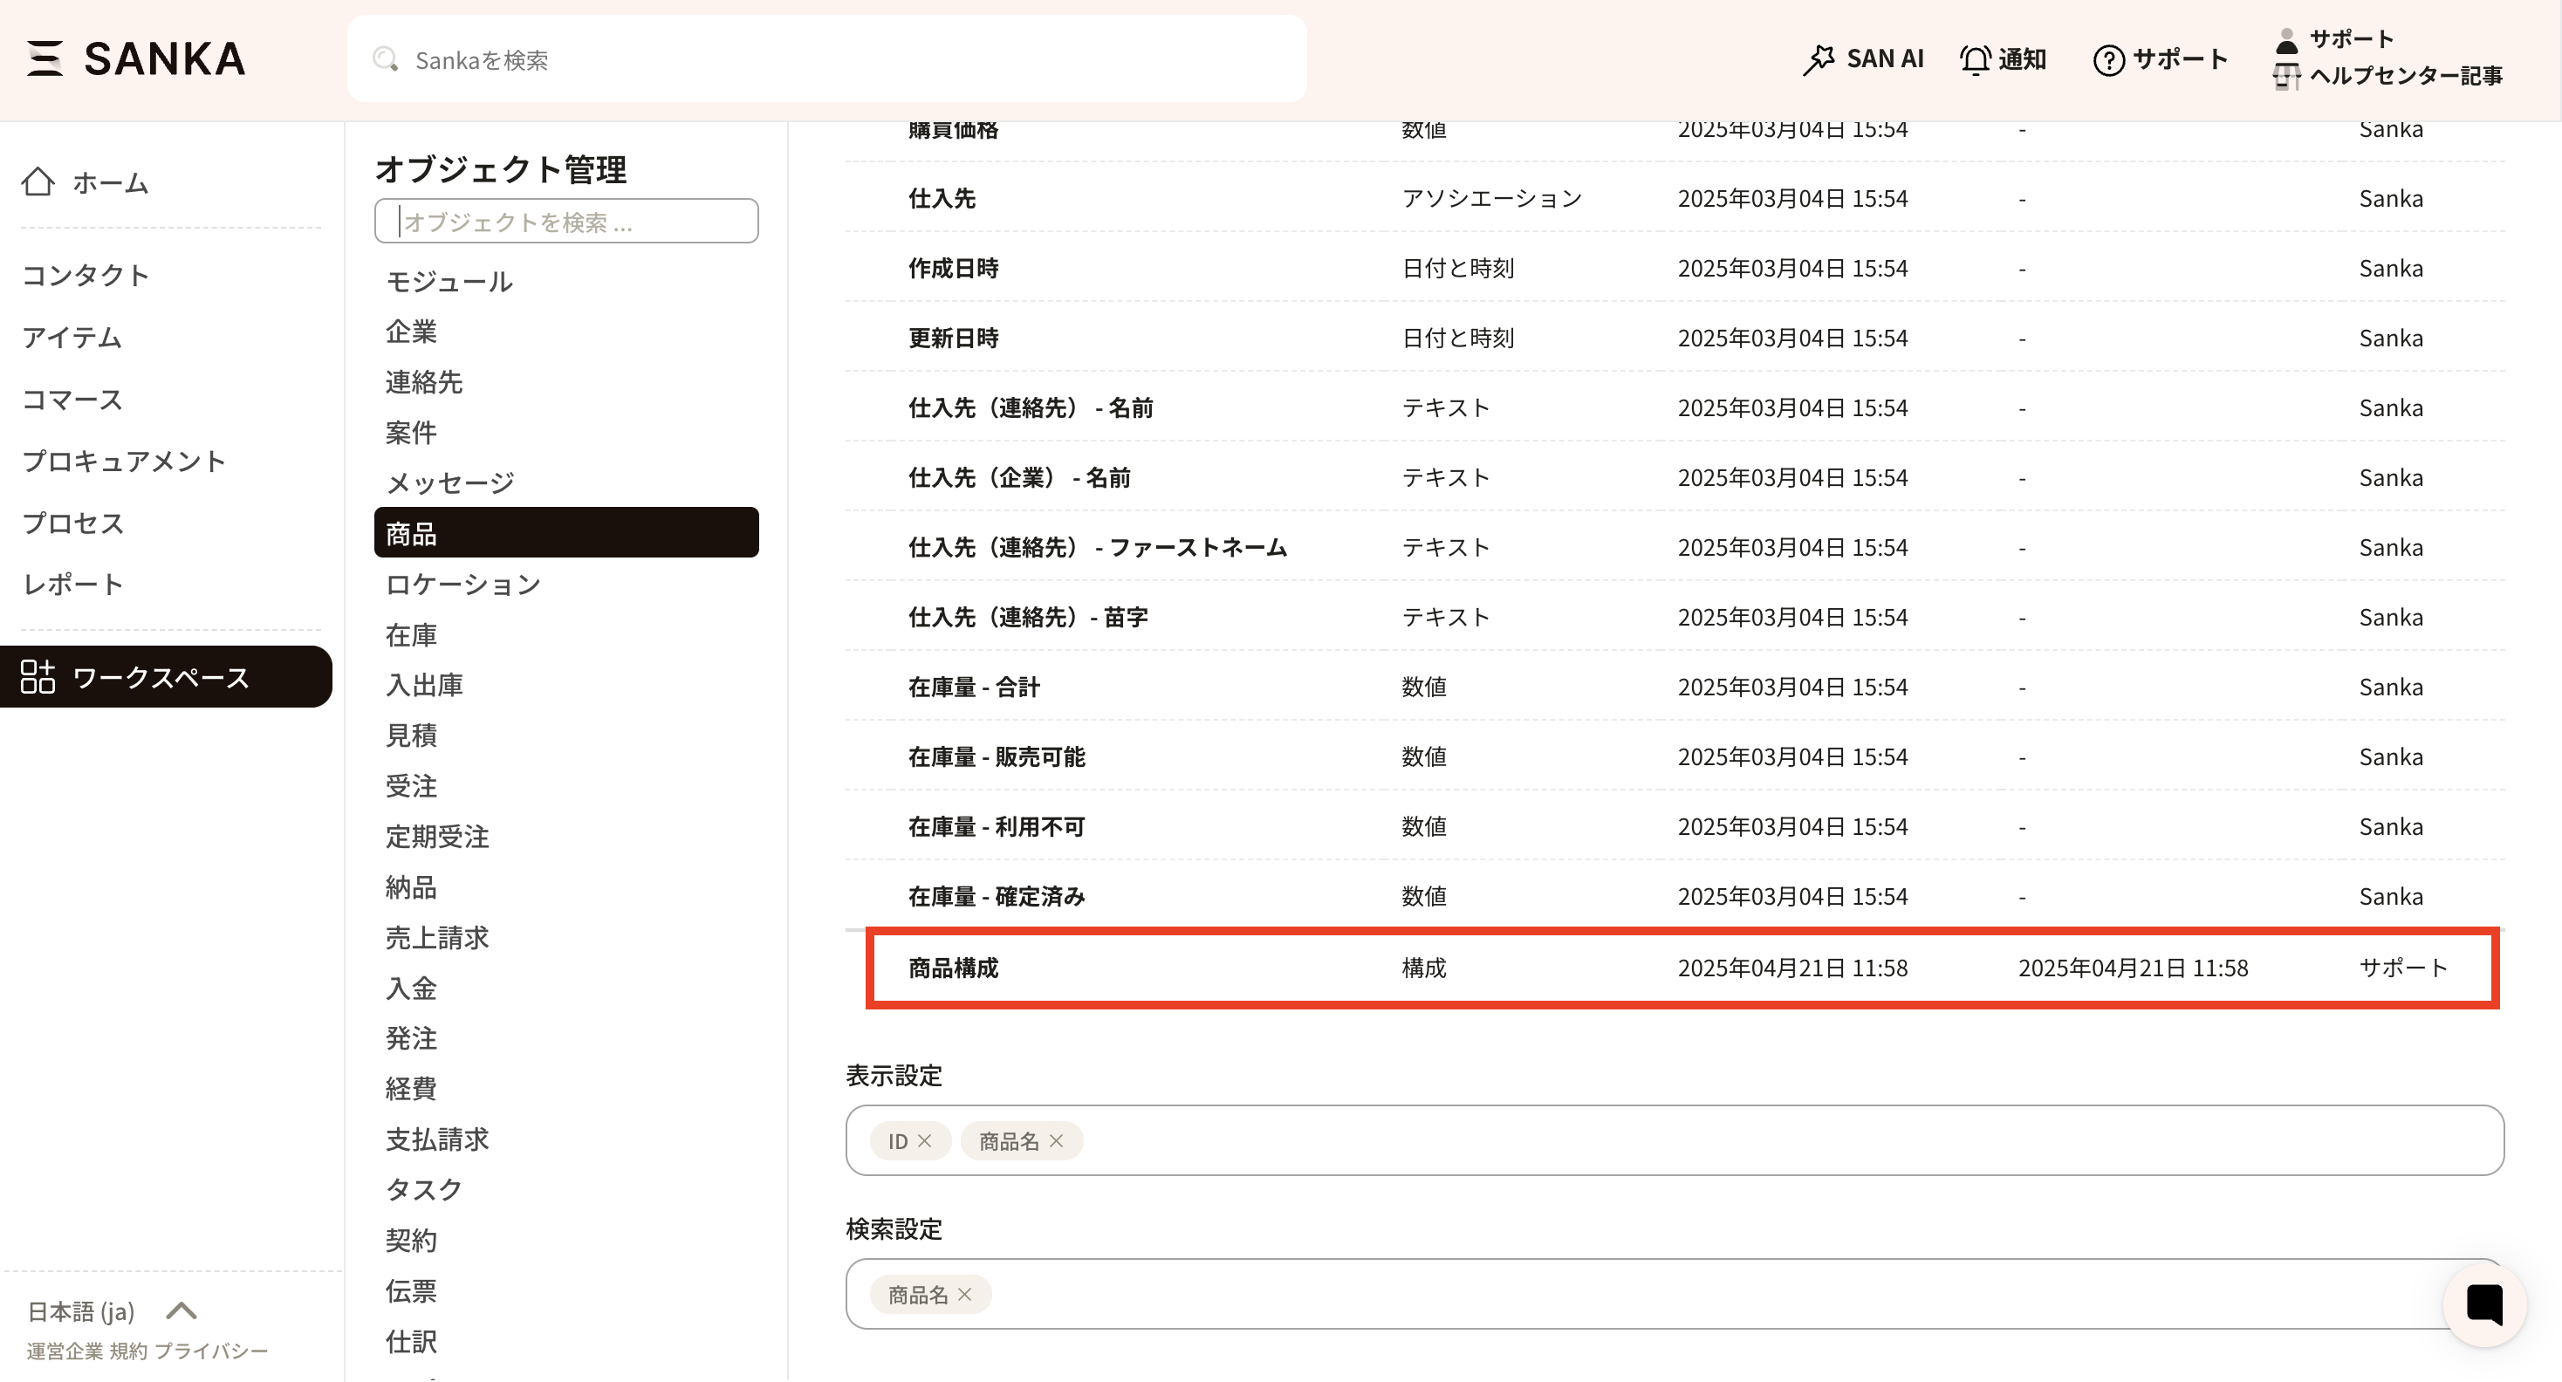Remove the ID tag from display settings
The width and height of the screenshot is (2562, 1382).
pyautogui.click(x=925, y=1141)
